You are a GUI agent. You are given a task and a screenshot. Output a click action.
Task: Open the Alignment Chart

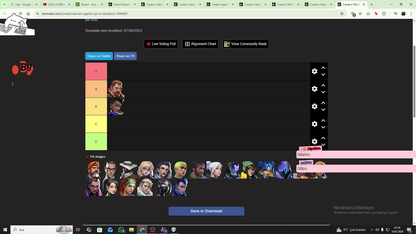click(x=200, y=44)
